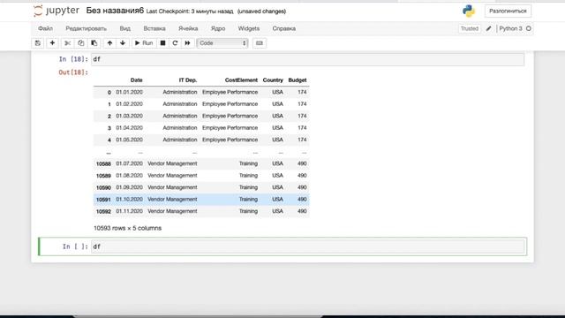Viewport: 565px width, 318px height.
Task: Click the Date column header
Action: point(136,80)
